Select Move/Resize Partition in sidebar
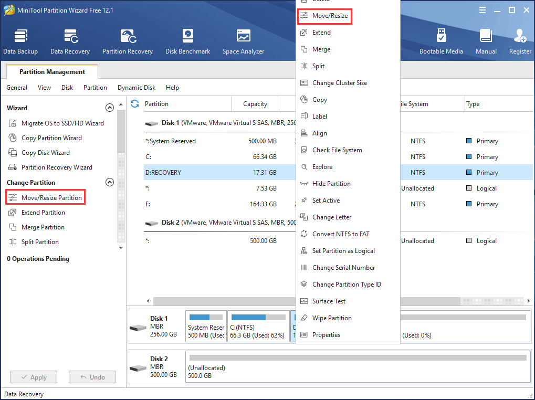The height and width of the screenshot is (400, 535). coord(45,197)
